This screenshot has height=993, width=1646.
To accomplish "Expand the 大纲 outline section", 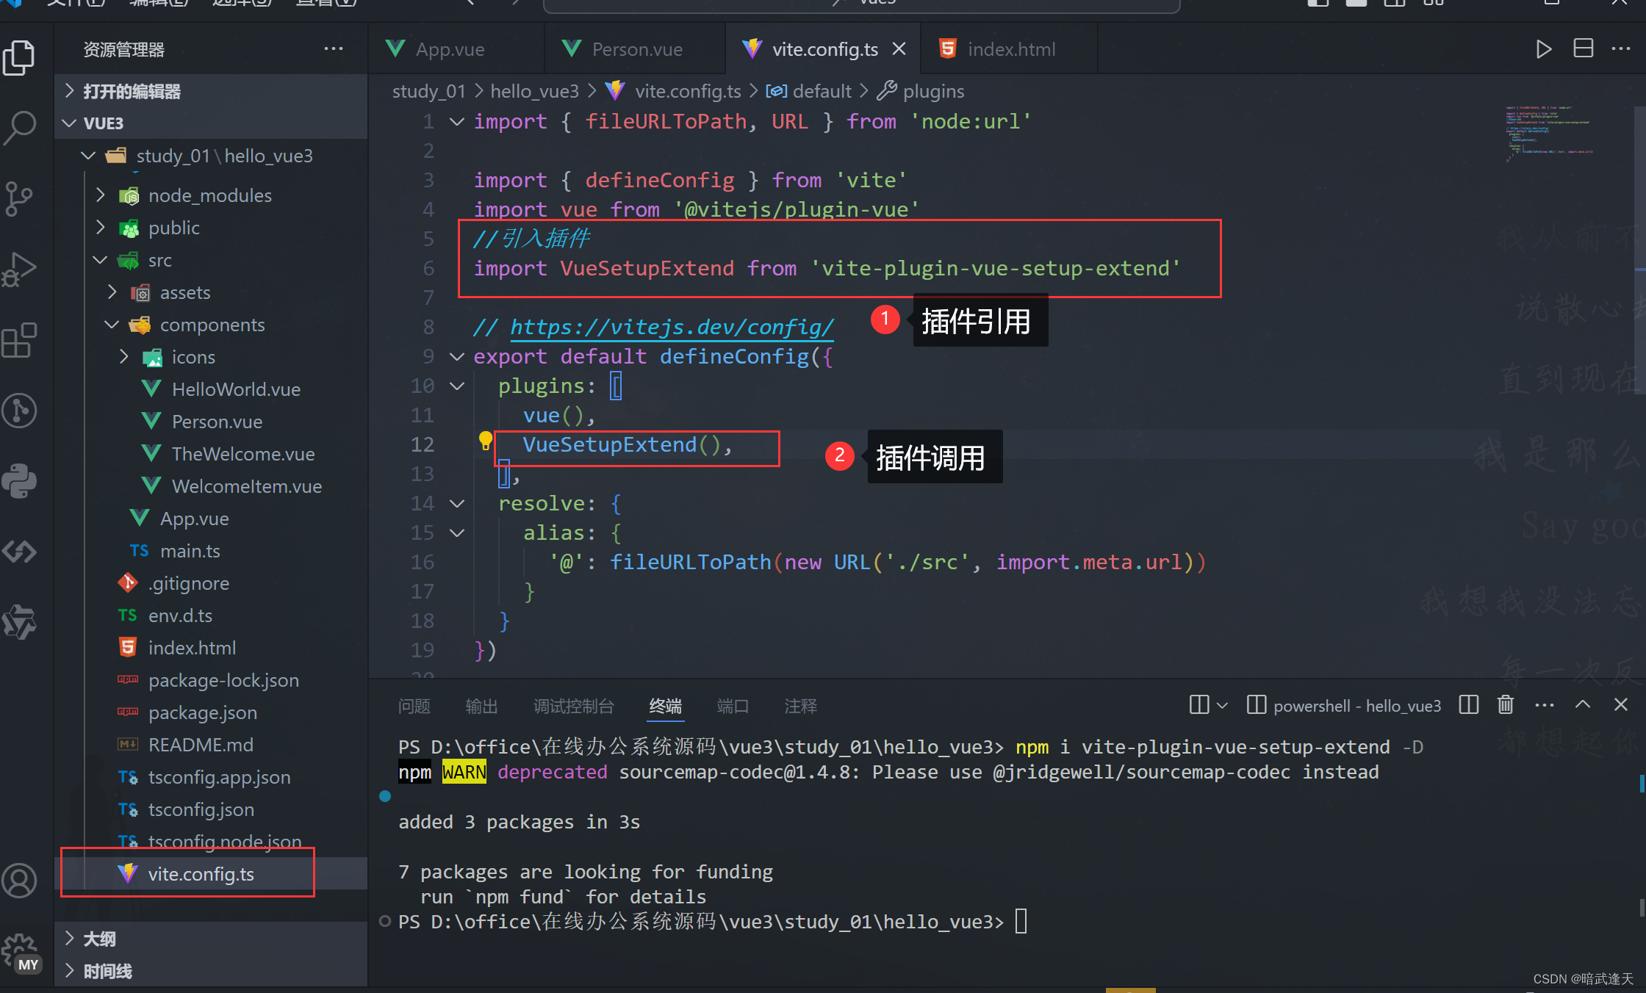I will click(x=212, y=939).
